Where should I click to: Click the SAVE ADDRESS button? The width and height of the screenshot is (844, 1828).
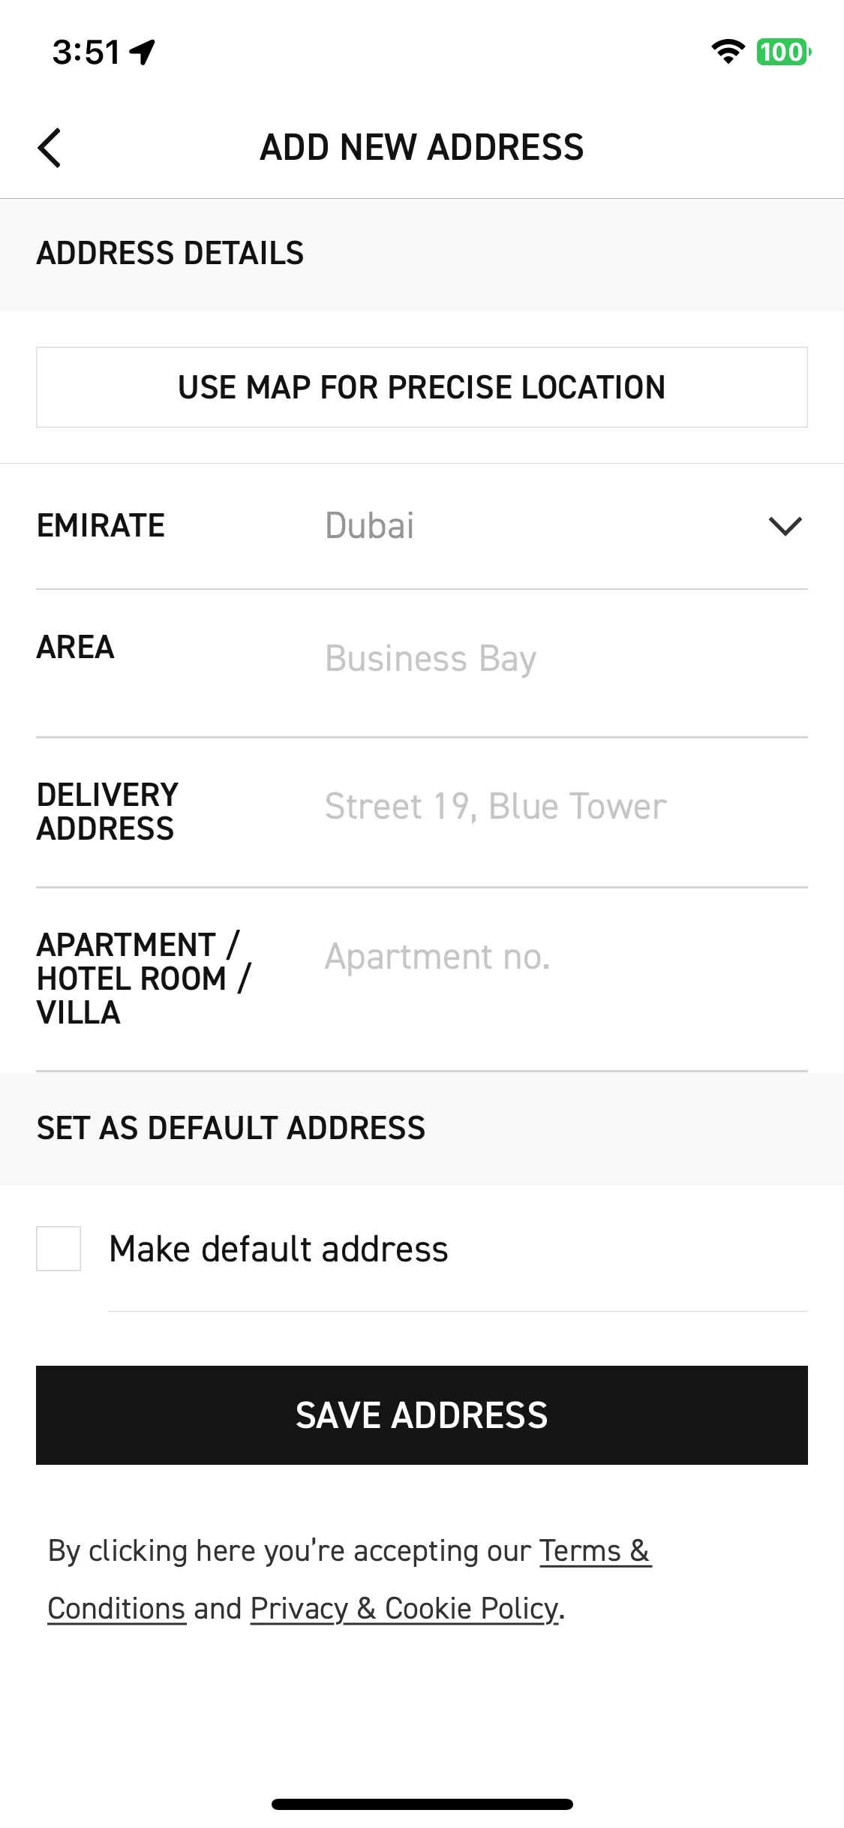pos(422,1415)
